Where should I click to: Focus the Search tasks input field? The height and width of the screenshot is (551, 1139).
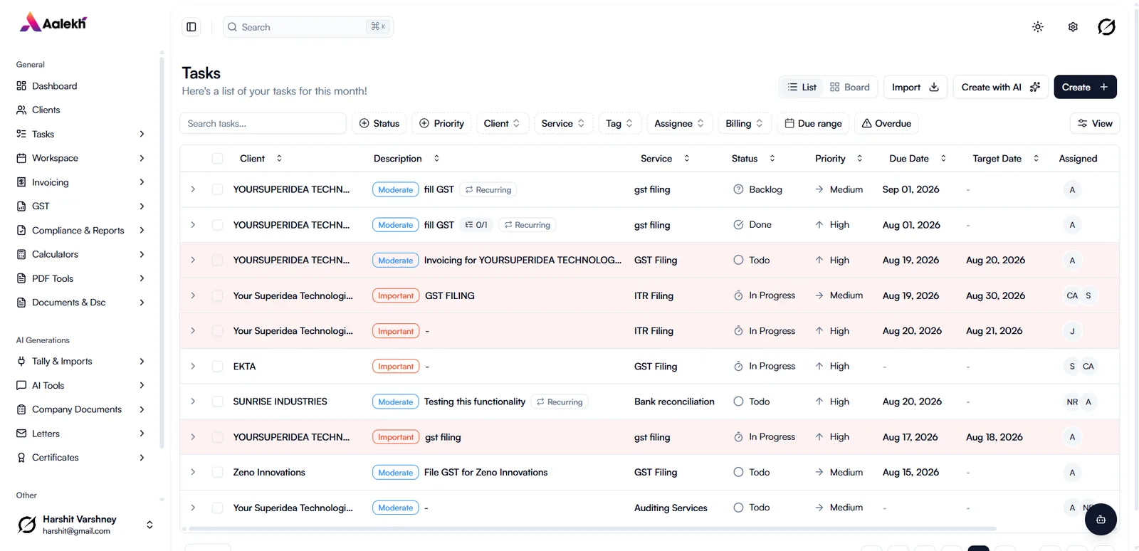coord(263,123)
